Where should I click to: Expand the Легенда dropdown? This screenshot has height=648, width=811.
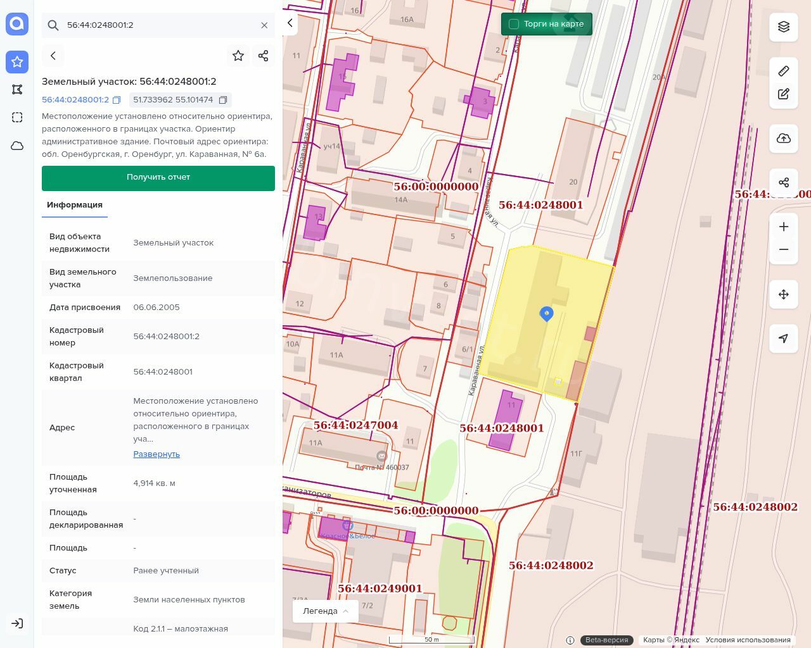click(326, 611)
